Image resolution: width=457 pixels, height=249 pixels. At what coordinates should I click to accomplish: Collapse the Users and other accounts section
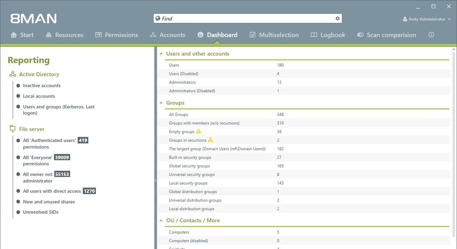[161, 54]
